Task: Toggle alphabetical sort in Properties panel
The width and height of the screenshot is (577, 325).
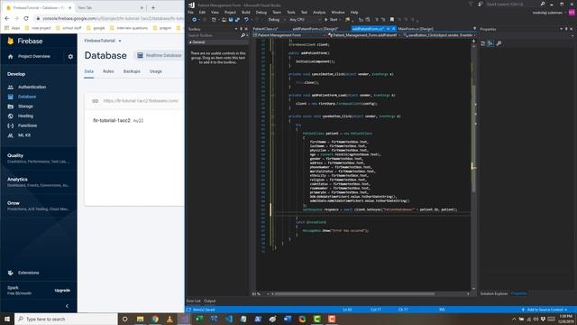Action: coord(490,43)
